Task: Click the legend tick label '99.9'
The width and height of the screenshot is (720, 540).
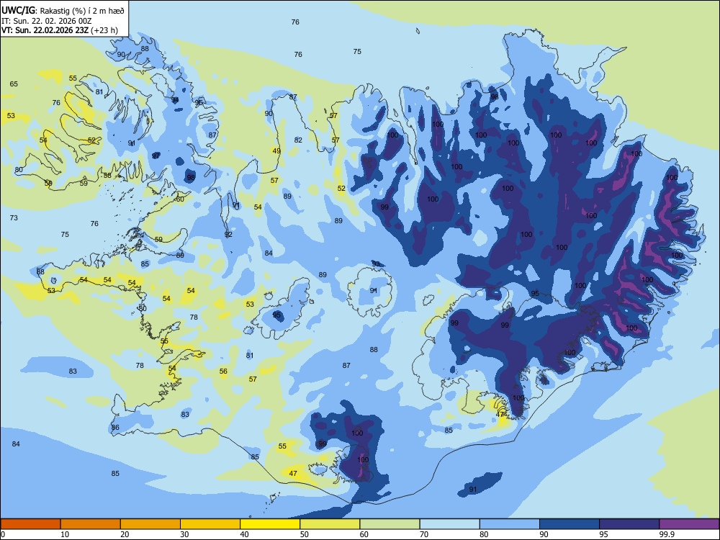Action: coord(667,534)
